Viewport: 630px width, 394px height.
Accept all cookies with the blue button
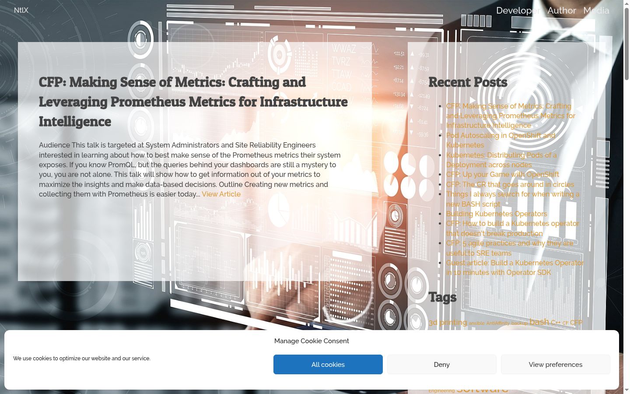click(x=328, y=364)
